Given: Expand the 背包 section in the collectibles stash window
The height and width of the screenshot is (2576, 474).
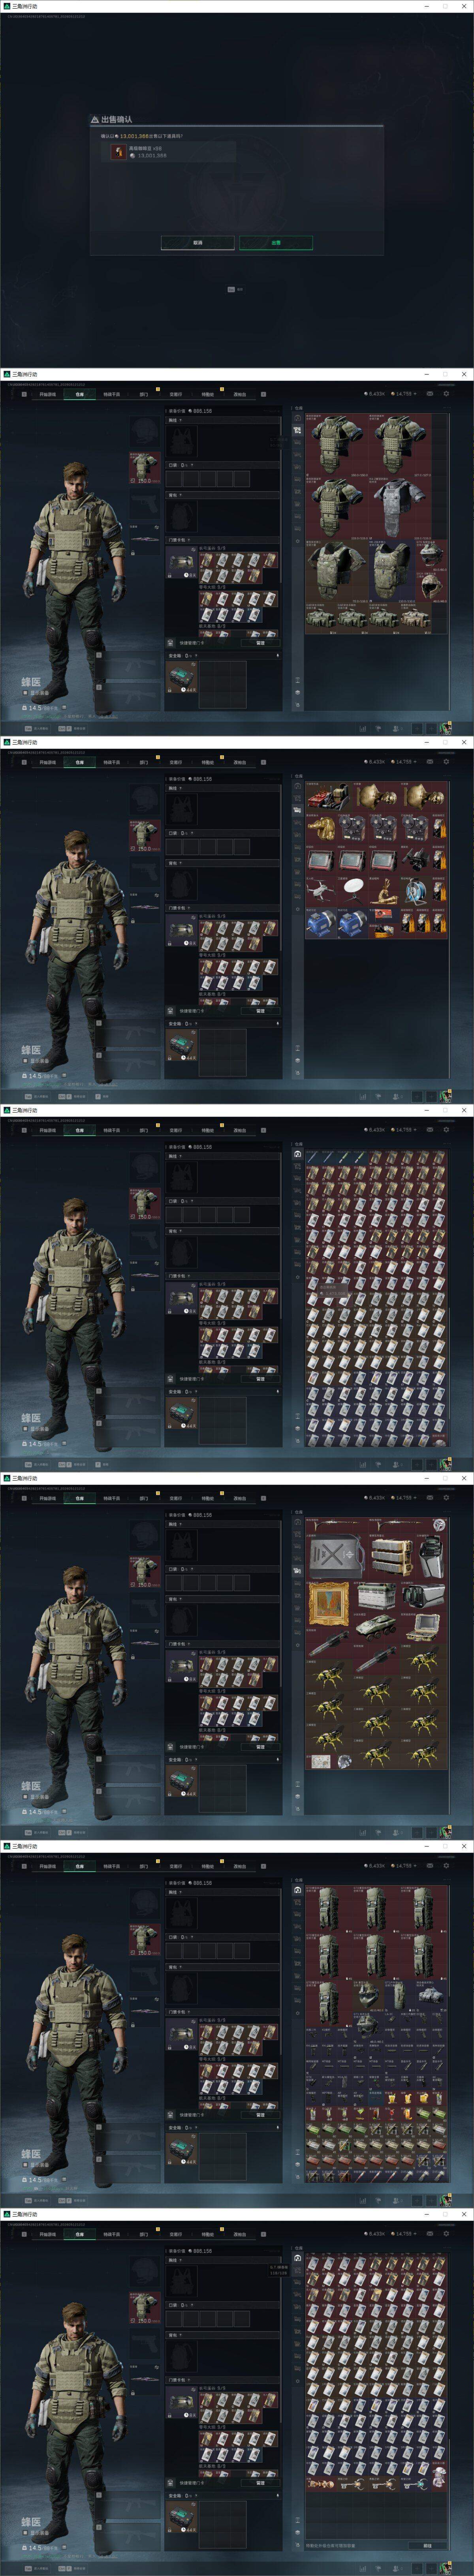Looking at the screenshot, I should tap(223, 863).
